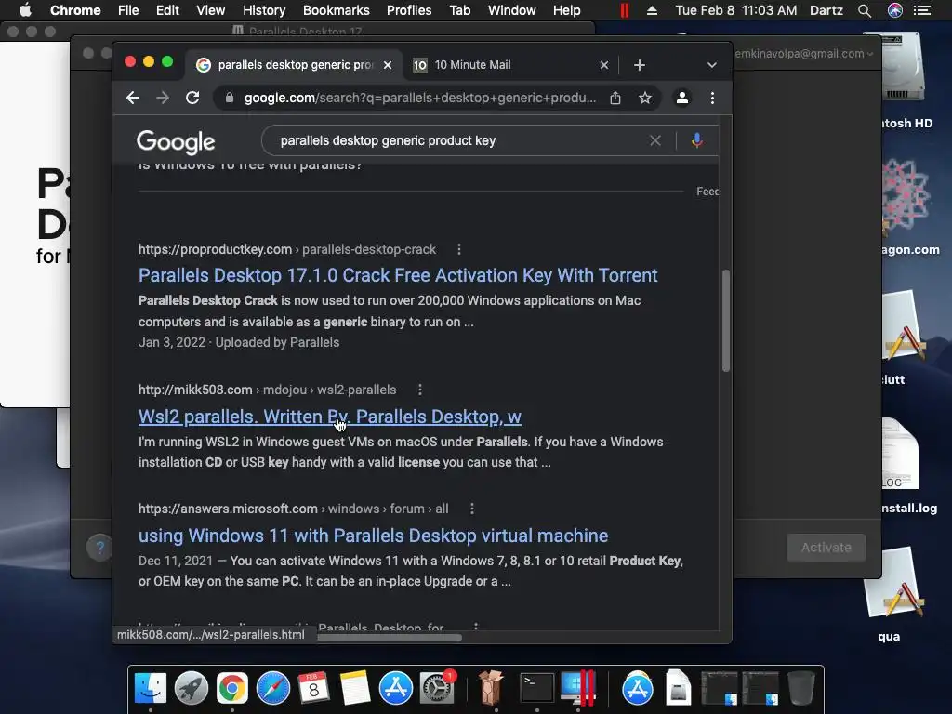Open Notes from the Dock
This screenshot has height=714, width=952.
click(x=354, y=689)
